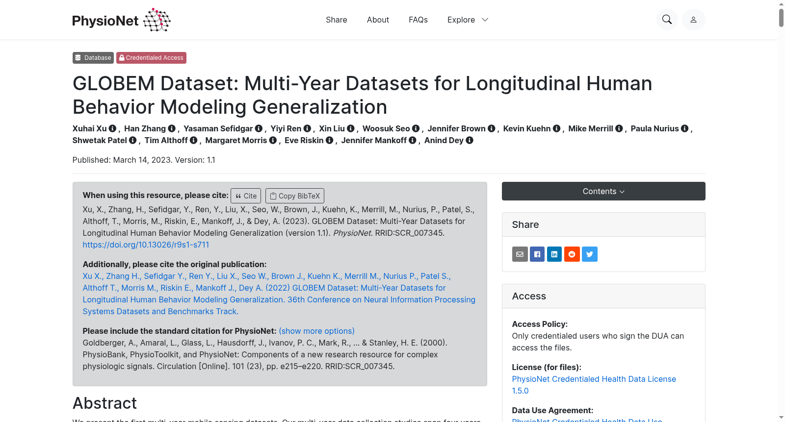The image size is (785, 422).
Task: Open the Share nav item
Action: point(337,20)
